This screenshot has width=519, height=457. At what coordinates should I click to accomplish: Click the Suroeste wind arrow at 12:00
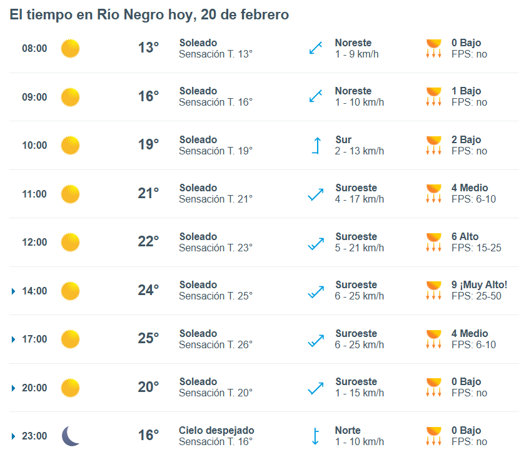pyautogui.click(x=315, y=242)
